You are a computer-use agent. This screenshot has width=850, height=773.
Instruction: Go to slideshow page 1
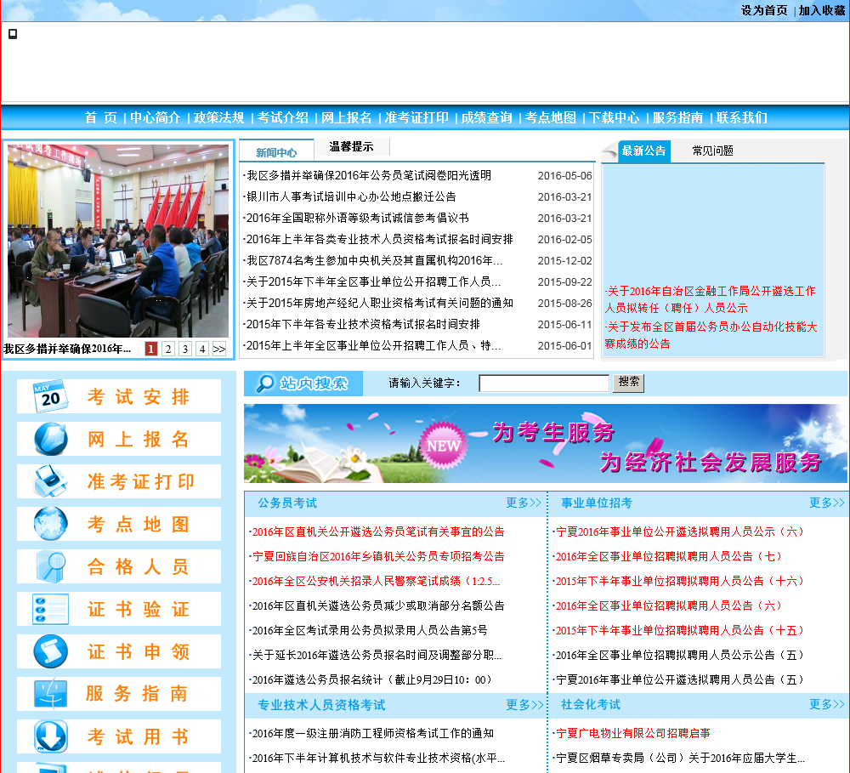pyautogui.click(x=151, y=349)
